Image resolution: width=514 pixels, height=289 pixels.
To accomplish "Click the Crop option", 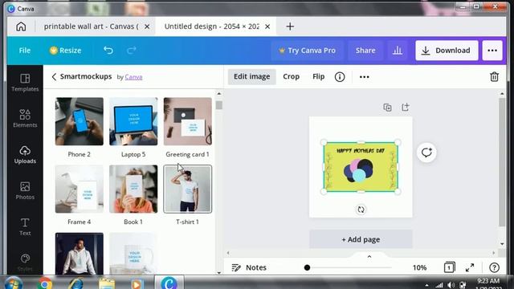I will (x=291, y=77).
